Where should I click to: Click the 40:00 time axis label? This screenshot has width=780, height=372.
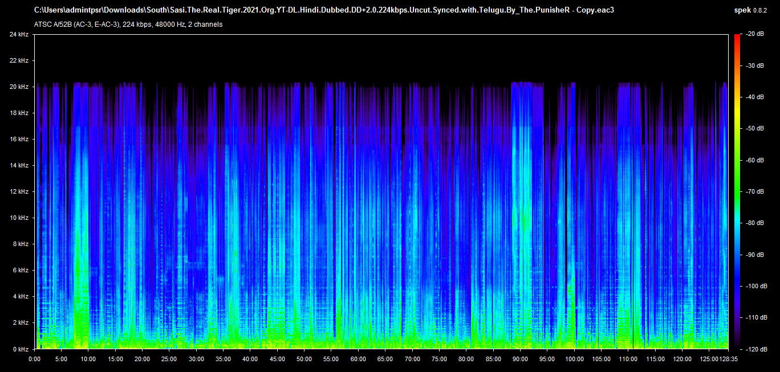250,359
